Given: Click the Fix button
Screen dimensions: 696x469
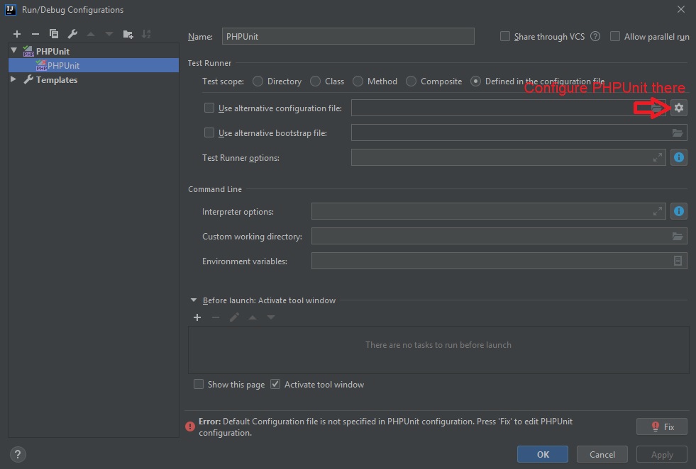Looking at the screenshot, I should (662, 426).
